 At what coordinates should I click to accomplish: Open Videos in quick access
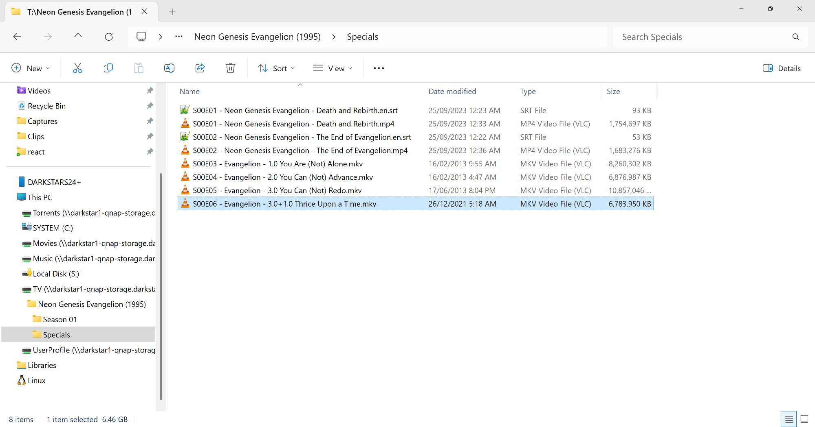pyautogui.click(x=39, y=91)
